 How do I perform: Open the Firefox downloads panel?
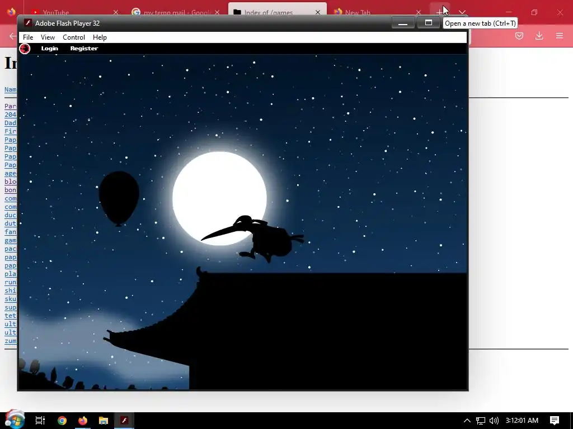point(539,36)
